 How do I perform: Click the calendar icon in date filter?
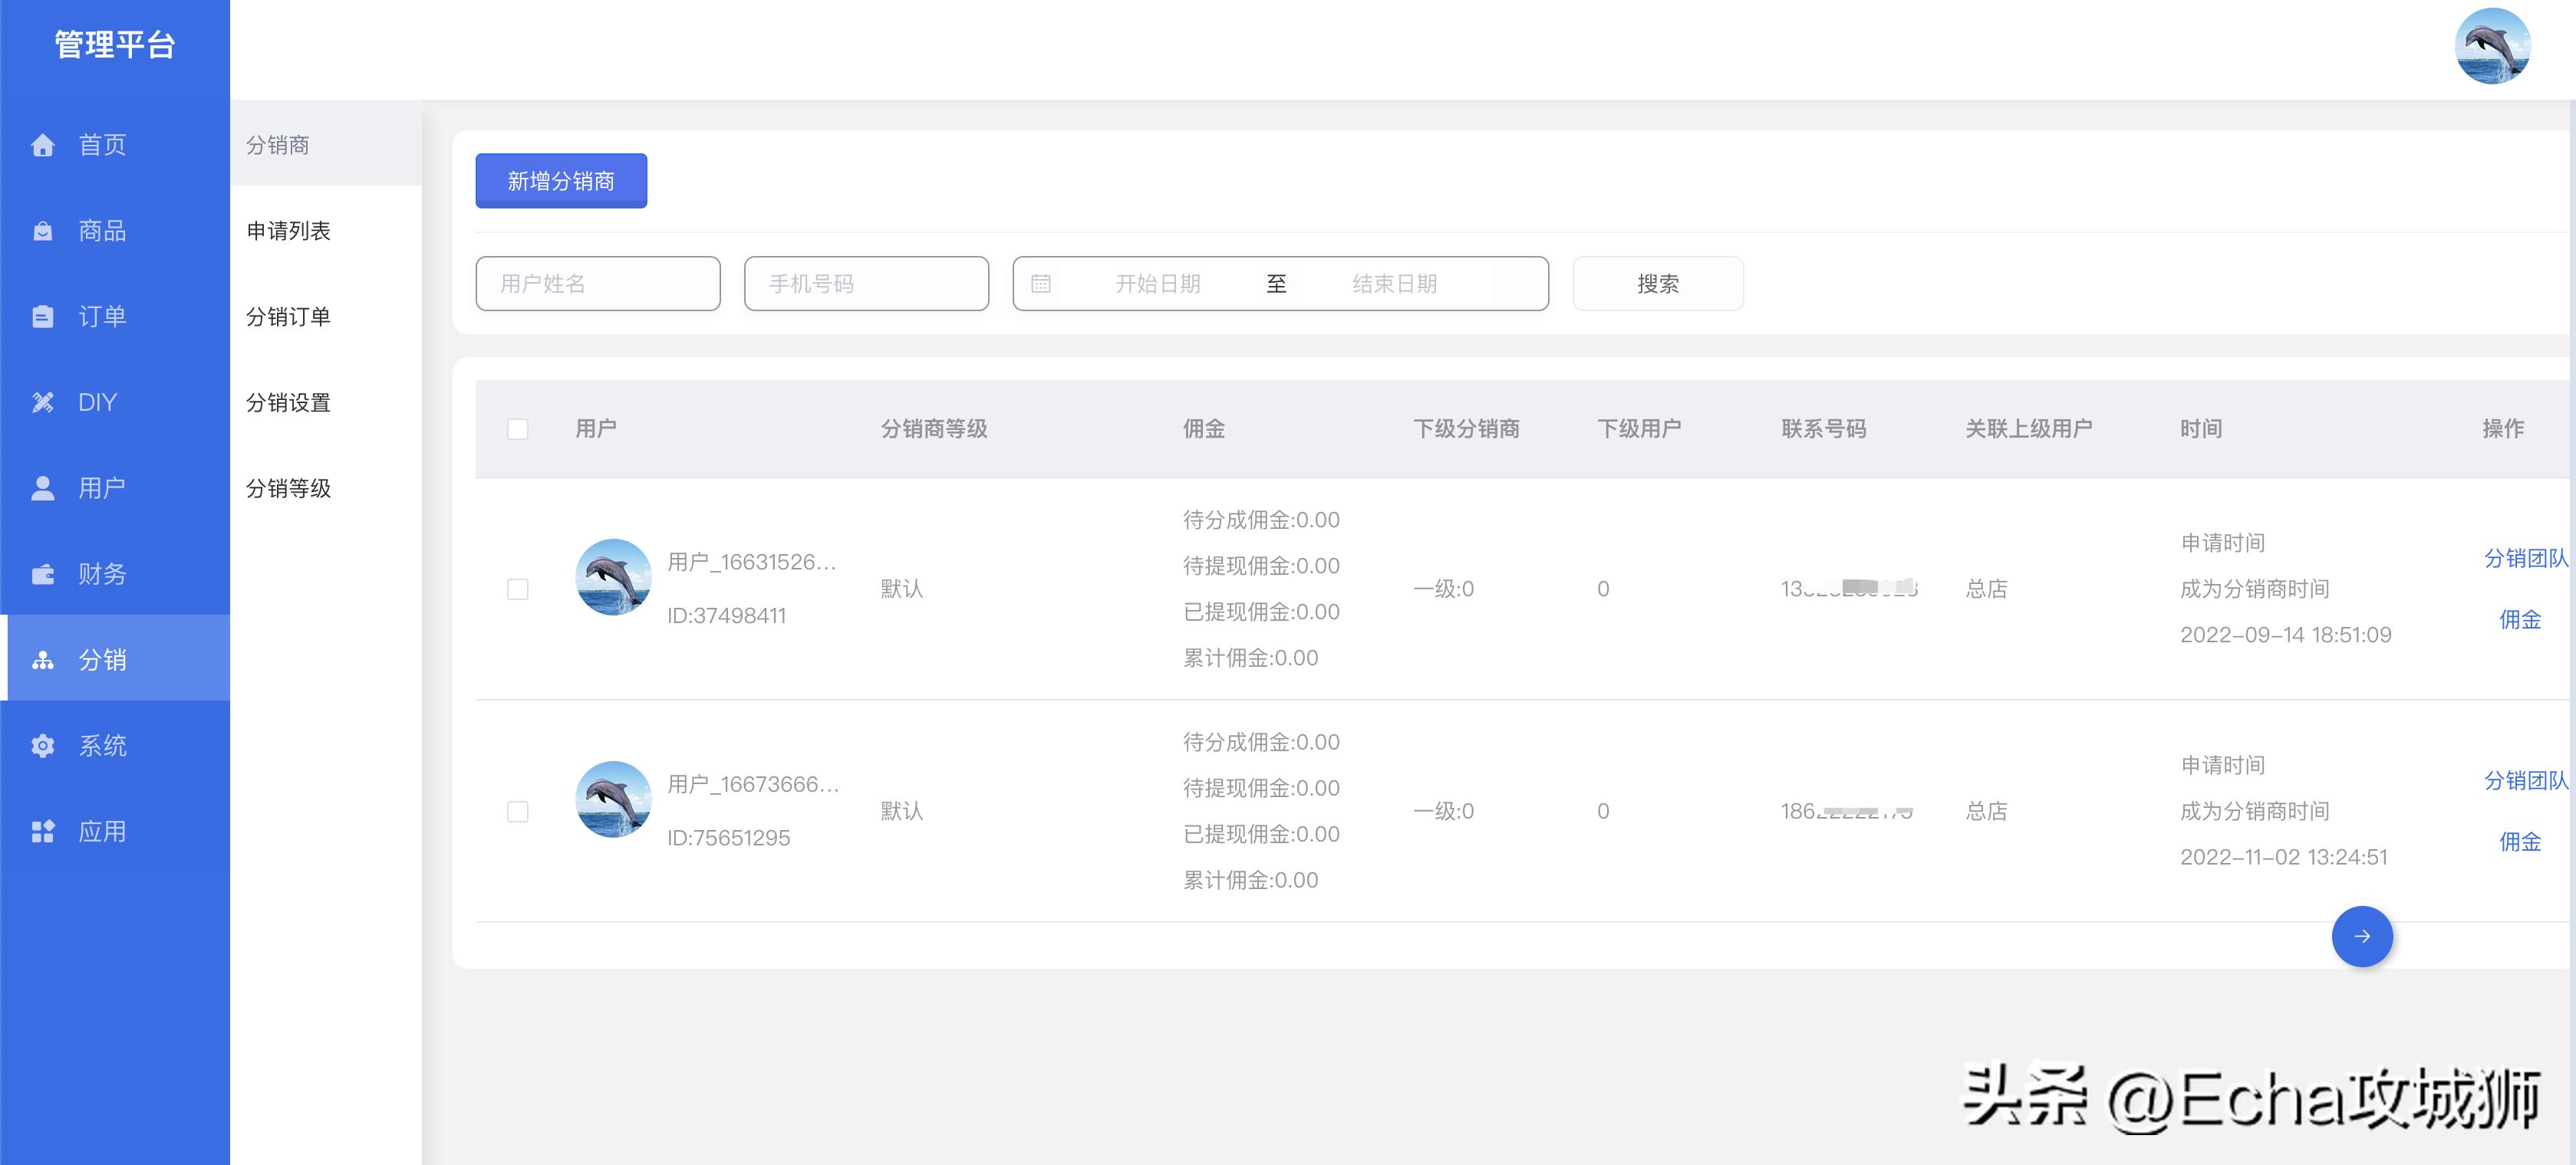[1041, 284]
